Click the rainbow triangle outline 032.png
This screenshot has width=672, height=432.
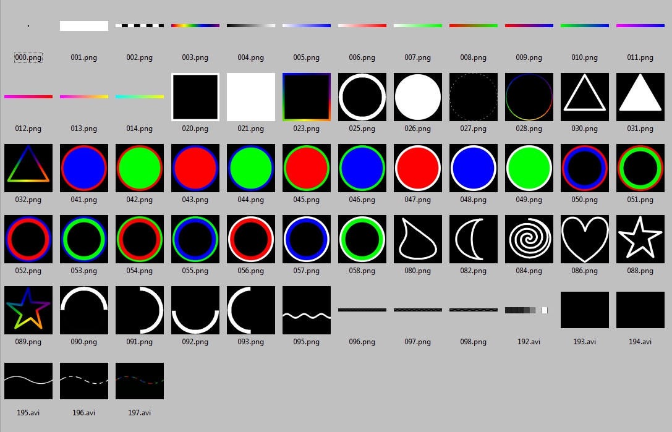(28, 168)
